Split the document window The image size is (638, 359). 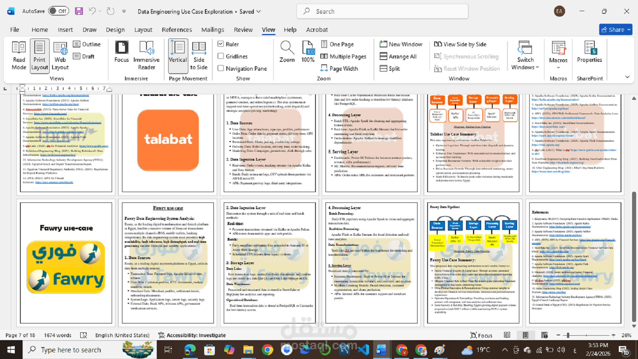pyautogui.click(x=390, y=68)
